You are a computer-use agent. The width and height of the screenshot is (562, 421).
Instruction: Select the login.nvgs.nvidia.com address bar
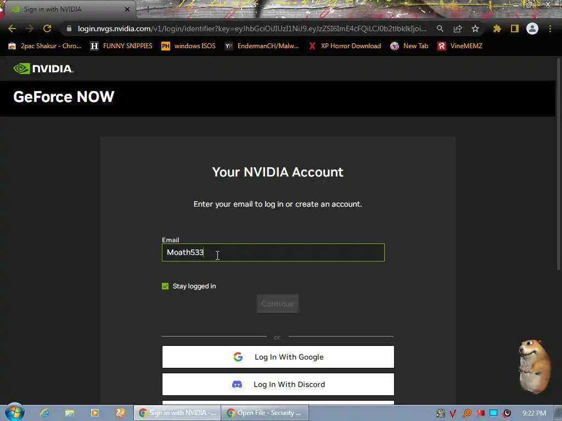(x=252, y=29)
